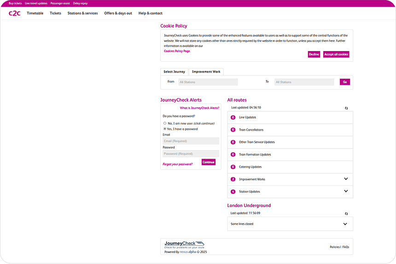
Task: Click the From station input field
Action: click(x=208, y=82)
